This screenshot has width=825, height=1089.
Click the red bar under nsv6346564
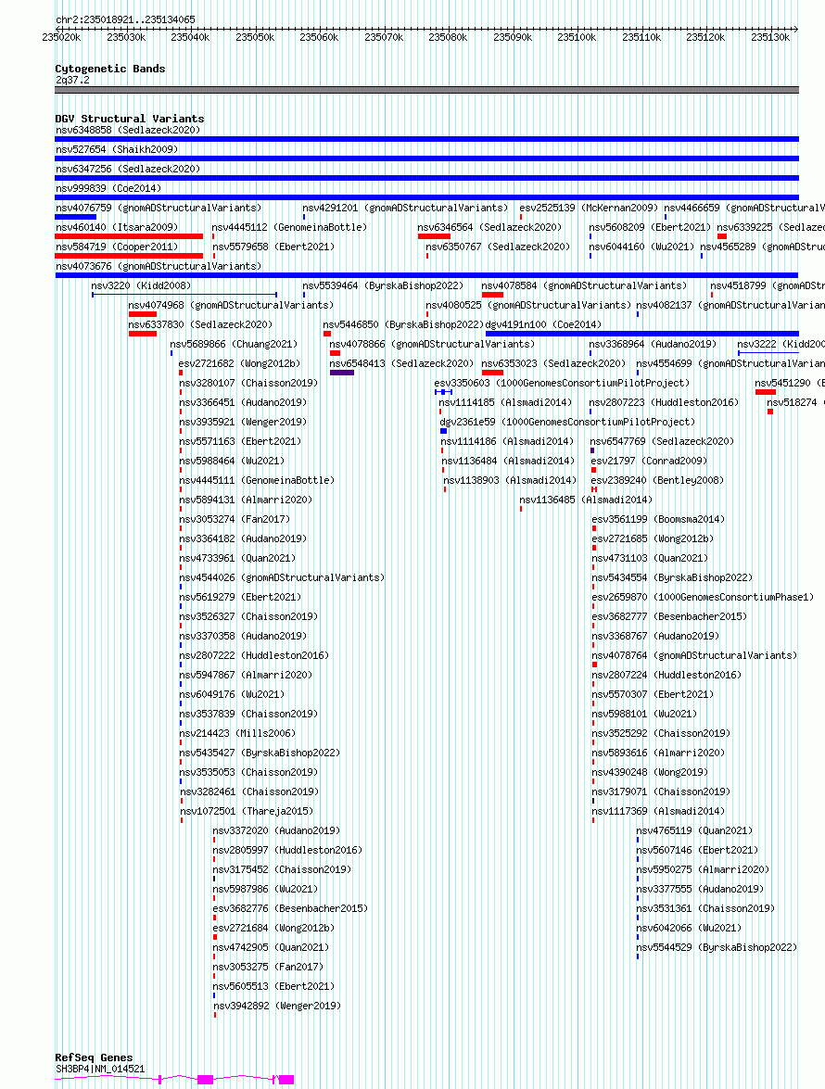coord(434,237)
